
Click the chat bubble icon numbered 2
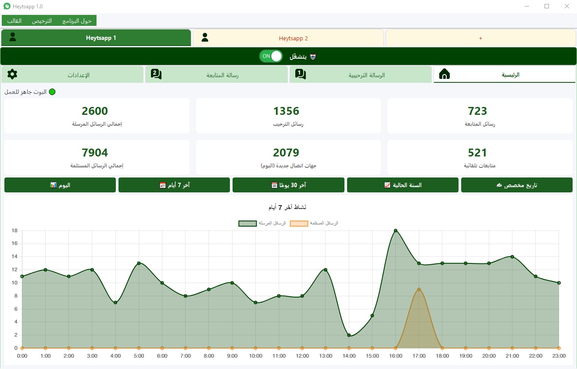tap(156, 74)
